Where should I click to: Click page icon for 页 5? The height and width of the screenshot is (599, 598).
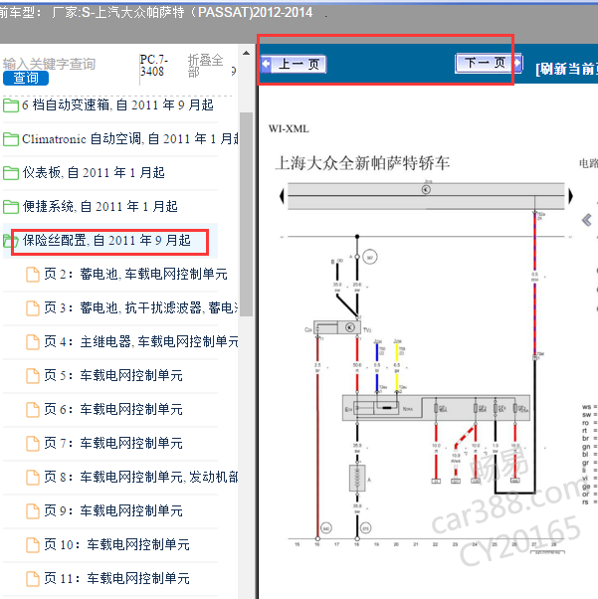(x=33, y=375)
